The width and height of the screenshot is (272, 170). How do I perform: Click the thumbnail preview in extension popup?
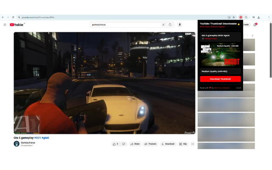pos(220,53)
